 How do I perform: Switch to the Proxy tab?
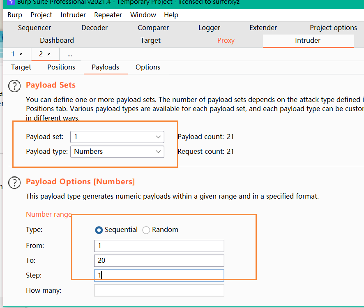[226, 40]
